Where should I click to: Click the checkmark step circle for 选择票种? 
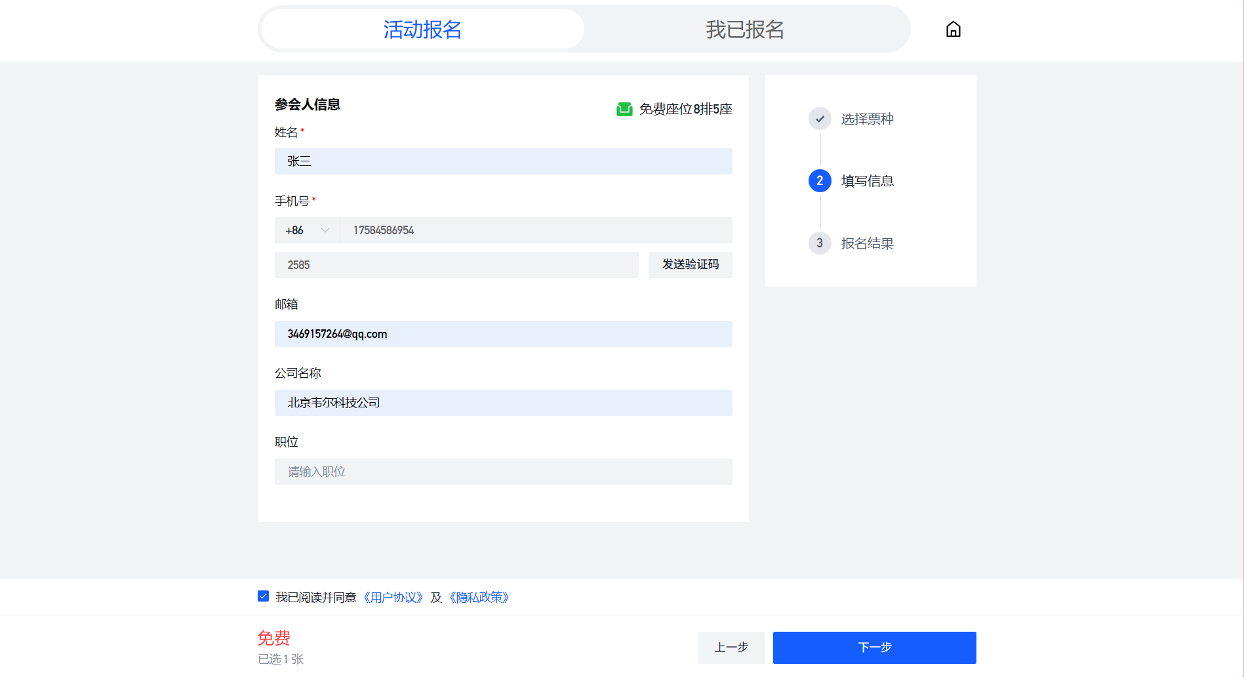click(820, 119)
